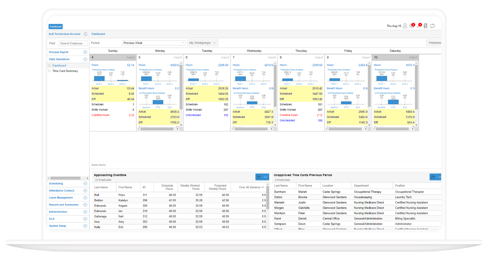This screenshot has height=259, width=488.
Task: Click Overtime Hours link on Sunday card
Action: (101, 115)
